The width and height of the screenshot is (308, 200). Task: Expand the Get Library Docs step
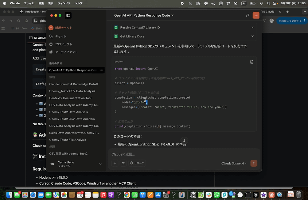point(252,36)
